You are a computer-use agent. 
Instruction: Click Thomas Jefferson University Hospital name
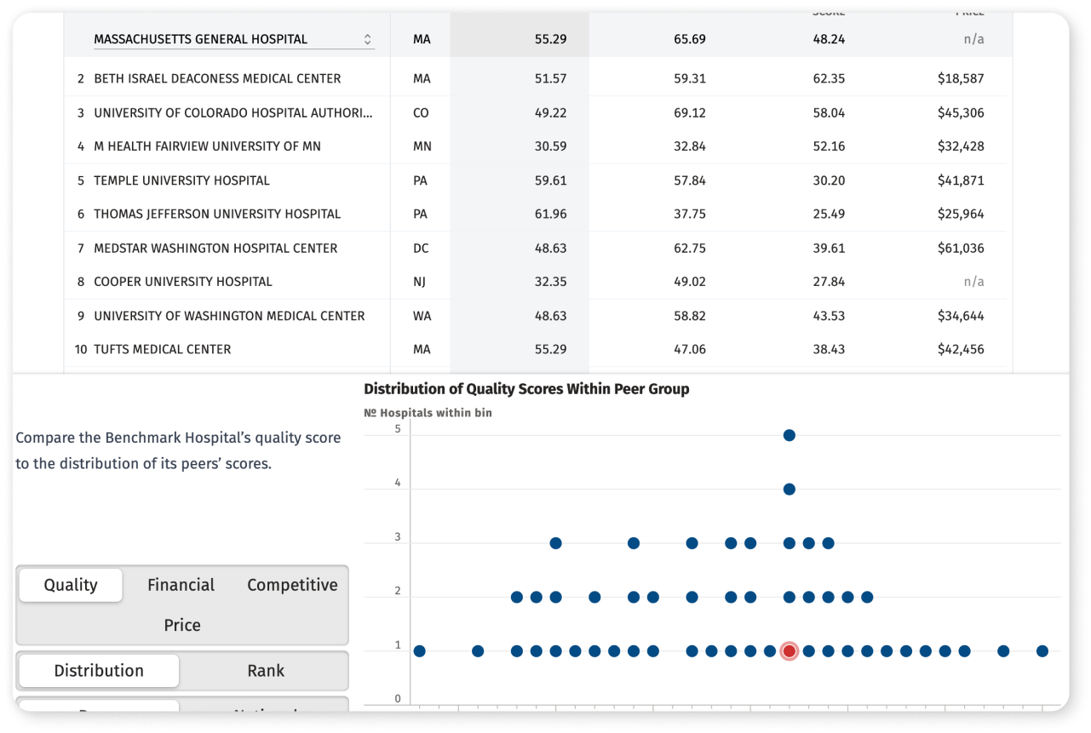pyautogui.click(x=217, y=215)
